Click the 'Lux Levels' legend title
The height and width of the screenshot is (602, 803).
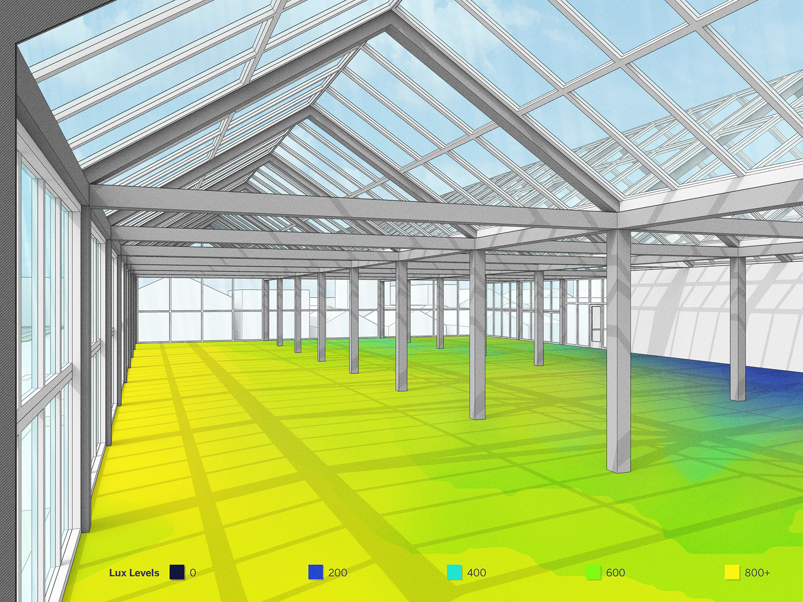click(x=134, y=573)
